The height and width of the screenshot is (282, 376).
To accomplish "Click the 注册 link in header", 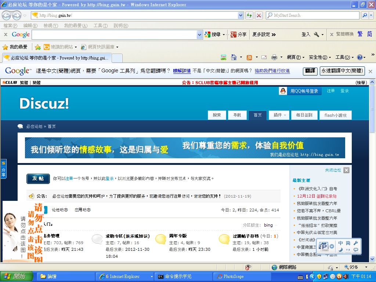I will 331,91.
